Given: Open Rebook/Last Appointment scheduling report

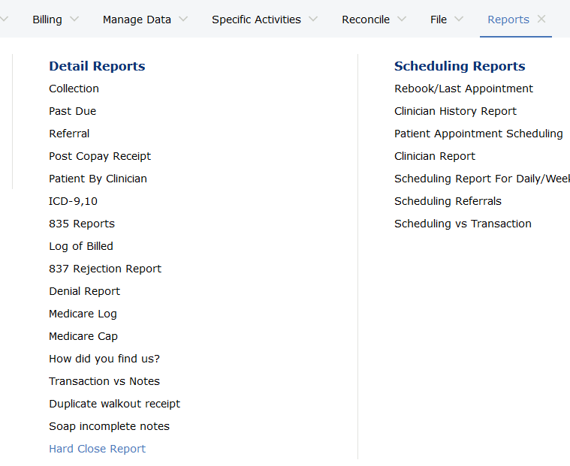Looking at the screenshot, I should point(463,89).
